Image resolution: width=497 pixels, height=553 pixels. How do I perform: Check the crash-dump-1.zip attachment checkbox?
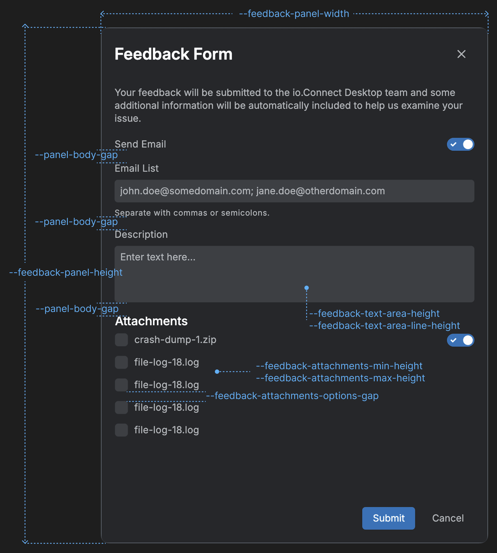121,340
